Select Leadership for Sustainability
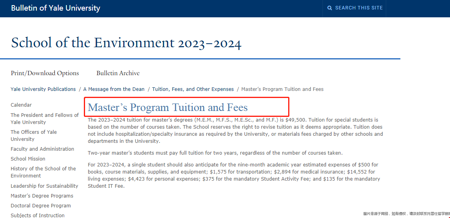The width and height of the screenshot is (450, 218). (44, 186)
